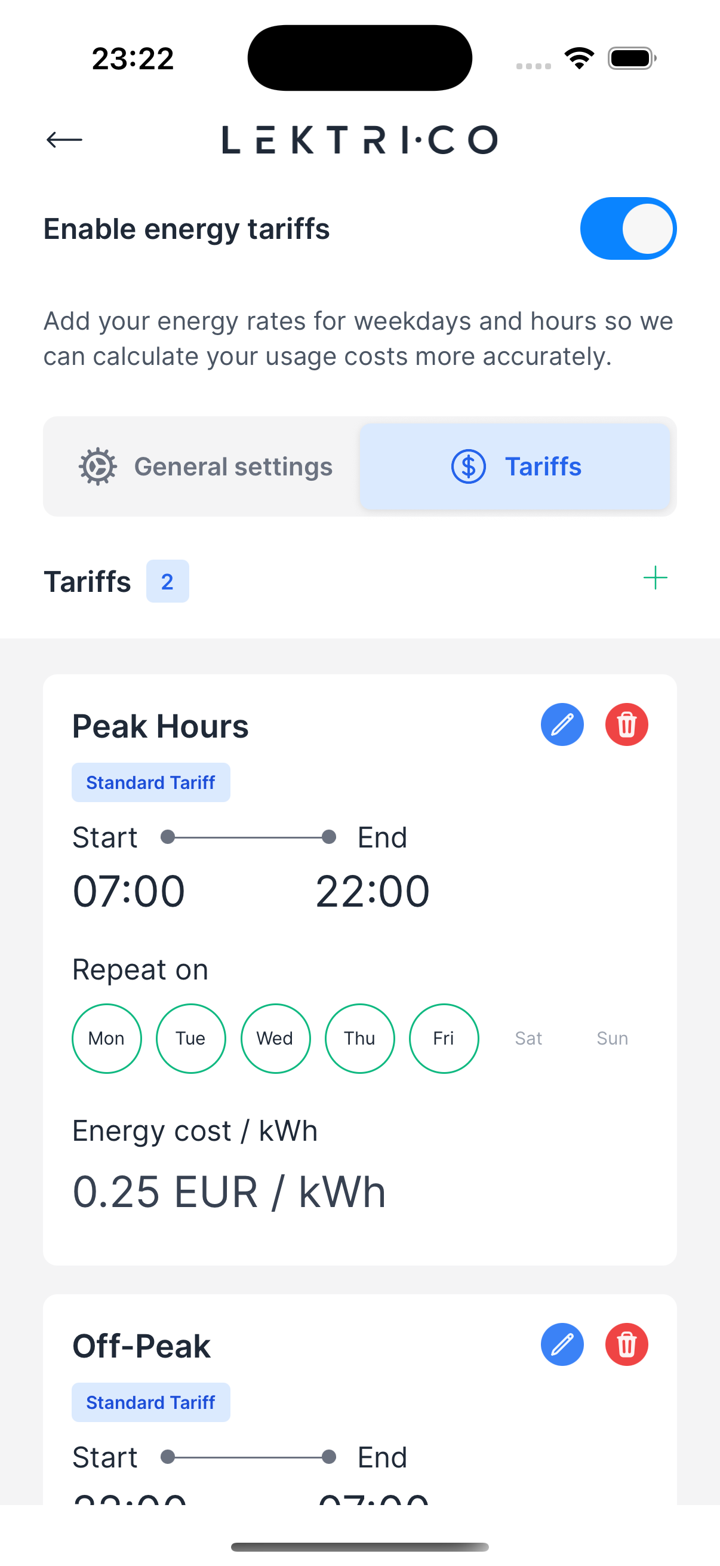Viewport: 720px width, 1566px height.
Task: Disable the energy tariffs switch
Action: click(627, 229)
